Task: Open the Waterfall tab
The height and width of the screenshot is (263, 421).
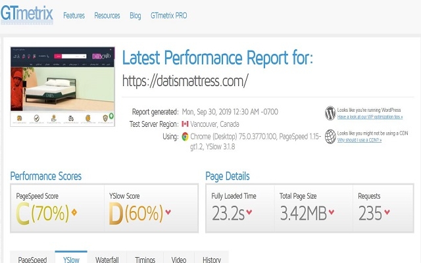Action: (107, 258)
